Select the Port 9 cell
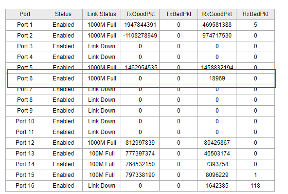 pos(25,111)
